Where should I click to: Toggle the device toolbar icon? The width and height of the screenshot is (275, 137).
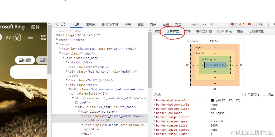tap(63, 24)
